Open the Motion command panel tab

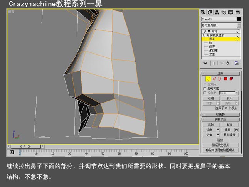(224, 12)
